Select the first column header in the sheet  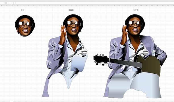click(1, 5)
